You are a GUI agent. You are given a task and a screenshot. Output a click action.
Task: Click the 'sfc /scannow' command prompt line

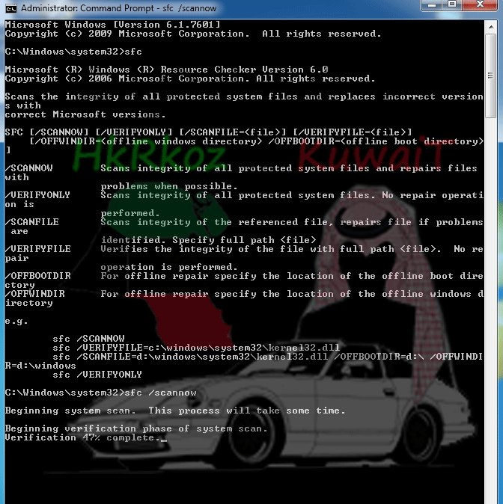coord(100,393)
